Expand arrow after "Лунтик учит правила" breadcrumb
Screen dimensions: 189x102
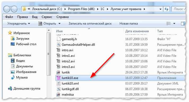click(x=144, y=9)
